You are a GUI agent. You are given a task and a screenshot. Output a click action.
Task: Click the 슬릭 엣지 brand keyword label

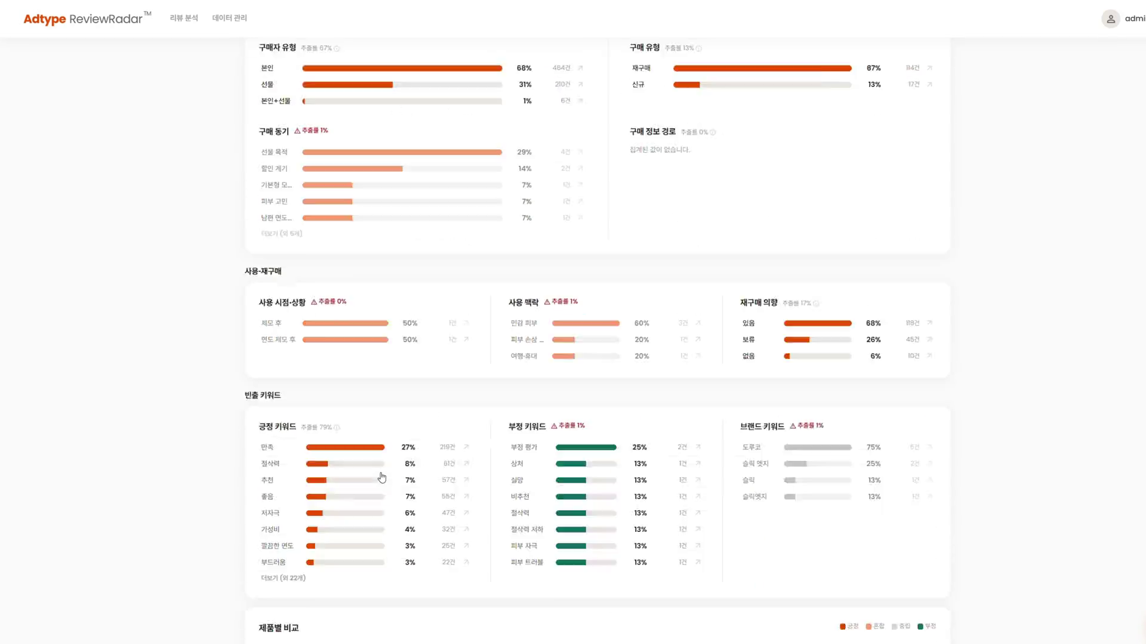click(x=755, y=463)
